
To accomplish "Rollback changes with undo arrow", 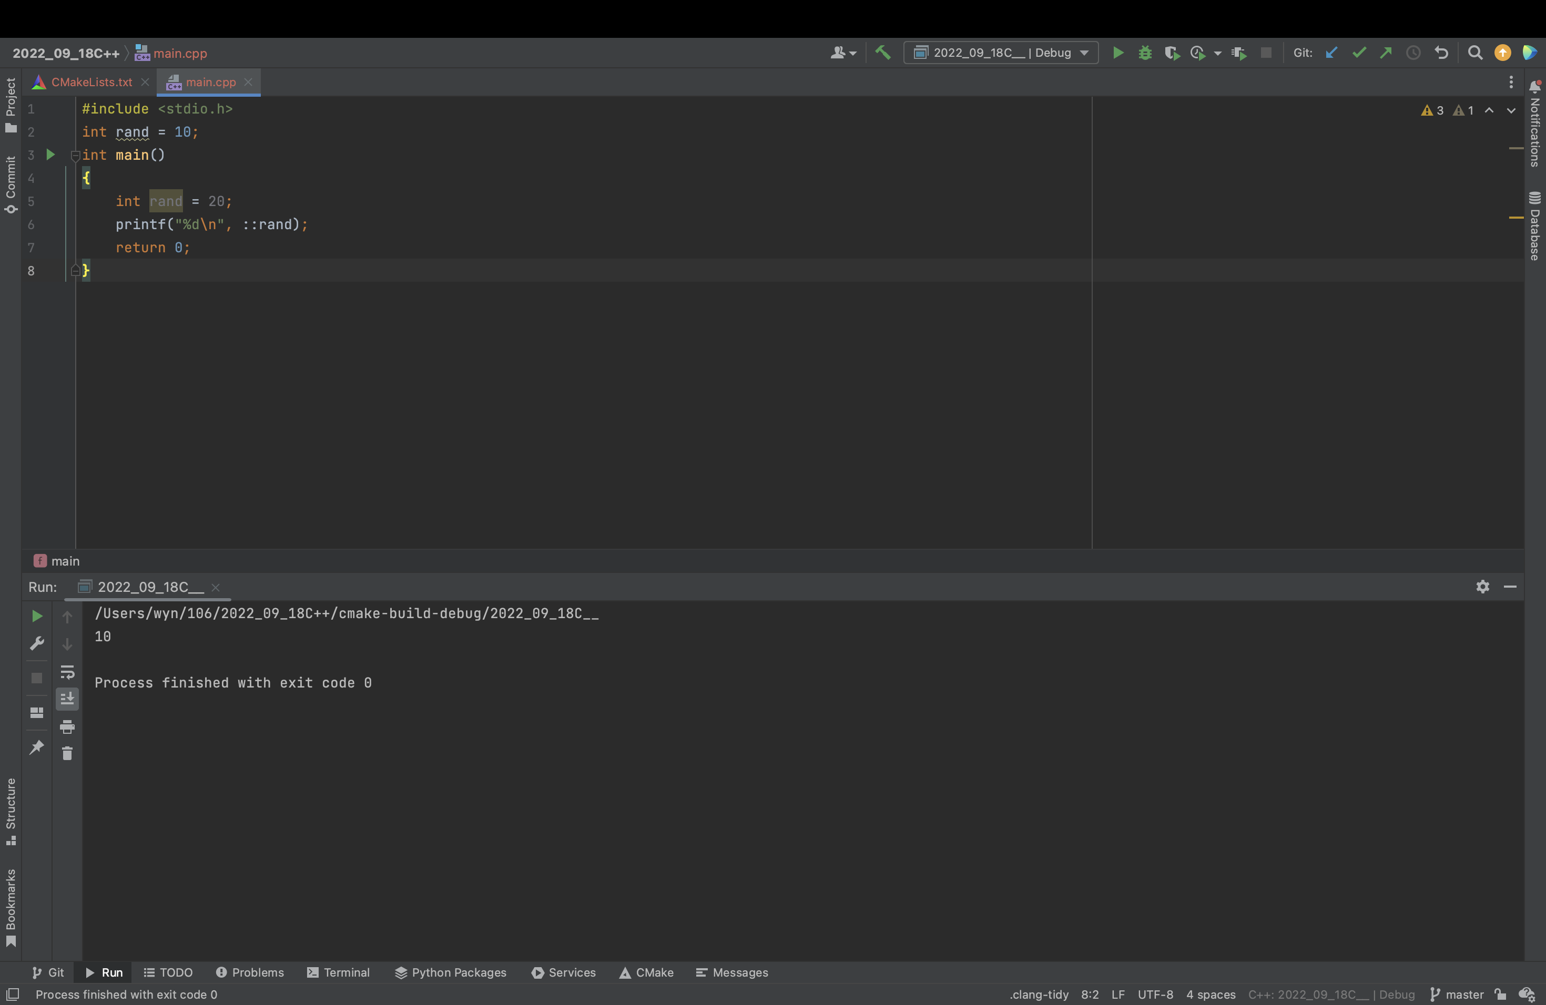I will pos(1441,53).
